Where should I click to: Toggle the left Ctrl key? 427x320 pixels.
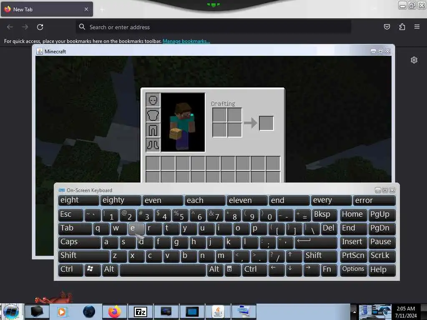click(x=70, y=270)
